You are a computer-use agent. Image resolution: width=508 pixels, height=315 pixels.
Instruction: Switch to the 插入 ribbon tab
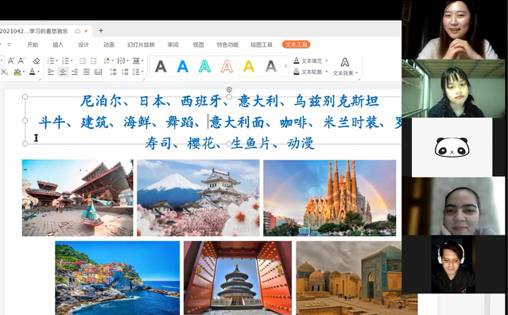point(58,45)
